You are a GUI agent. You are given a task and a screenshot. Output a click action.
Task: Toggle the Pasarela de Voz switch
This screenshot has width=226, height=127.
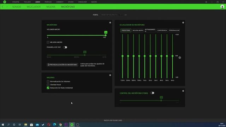point(65,47)
